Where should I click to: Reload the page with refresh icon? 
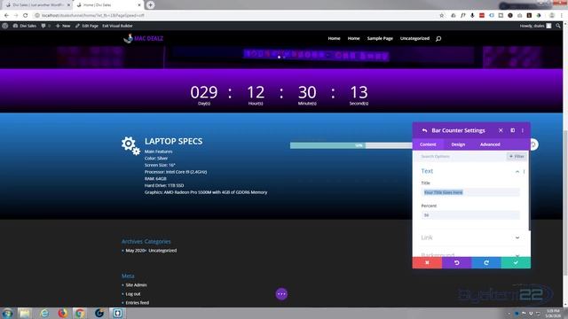tap(26, 16)
